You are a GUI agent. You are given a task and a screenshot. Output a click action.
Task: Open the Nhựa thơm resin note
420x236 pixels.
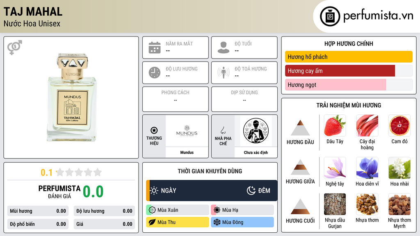tap(367, 208)
